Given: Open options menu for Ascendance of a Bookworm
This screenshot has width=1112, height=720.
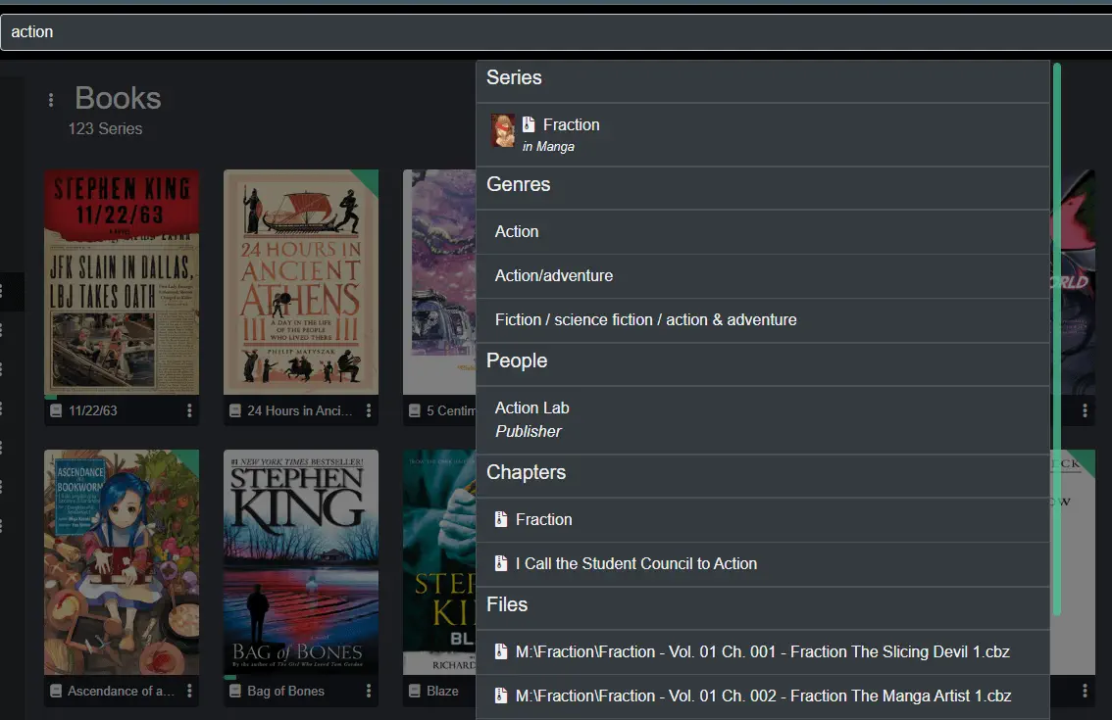Looking at the screenshot, I should click(189, 692).
